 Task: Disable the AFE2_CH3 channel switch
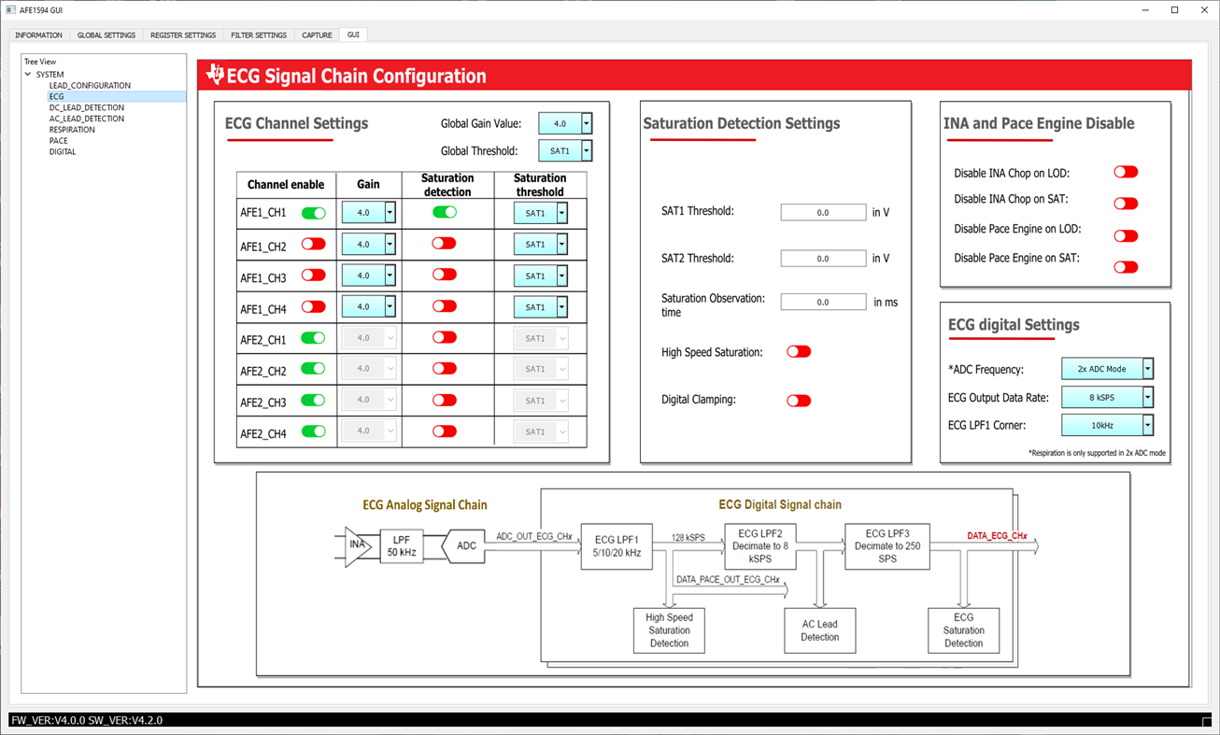click(314, 401)
